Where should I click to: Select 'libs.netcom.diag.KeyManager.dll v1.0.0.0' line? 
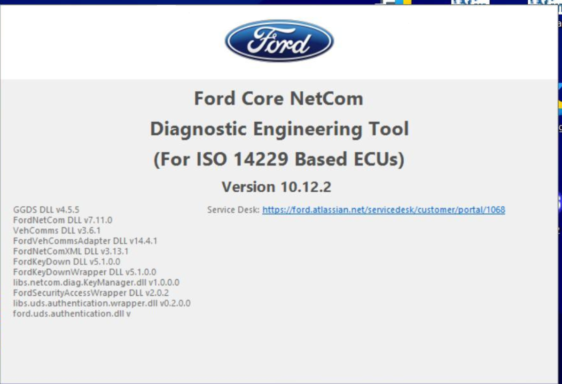(96, 282)
